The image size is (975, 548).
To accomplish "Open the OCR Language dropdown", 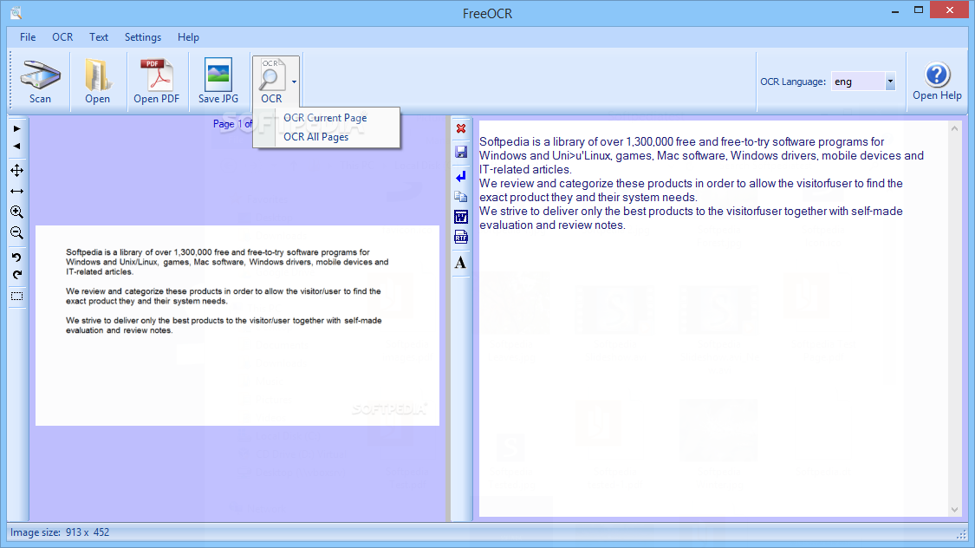I will [890, 82].
